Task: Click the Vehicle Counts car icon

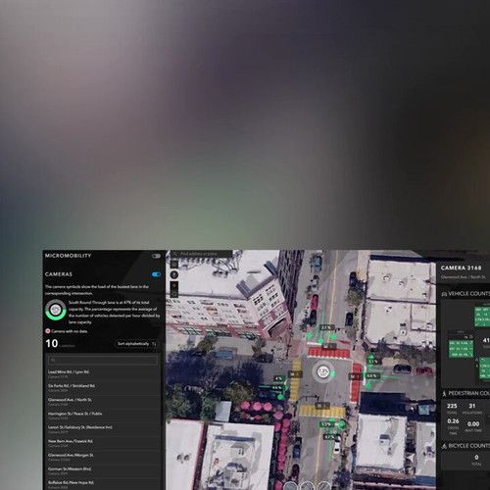Action: coord(444,294)
